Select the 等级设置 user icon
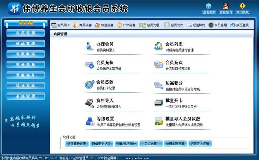 [x=90, y=121]
